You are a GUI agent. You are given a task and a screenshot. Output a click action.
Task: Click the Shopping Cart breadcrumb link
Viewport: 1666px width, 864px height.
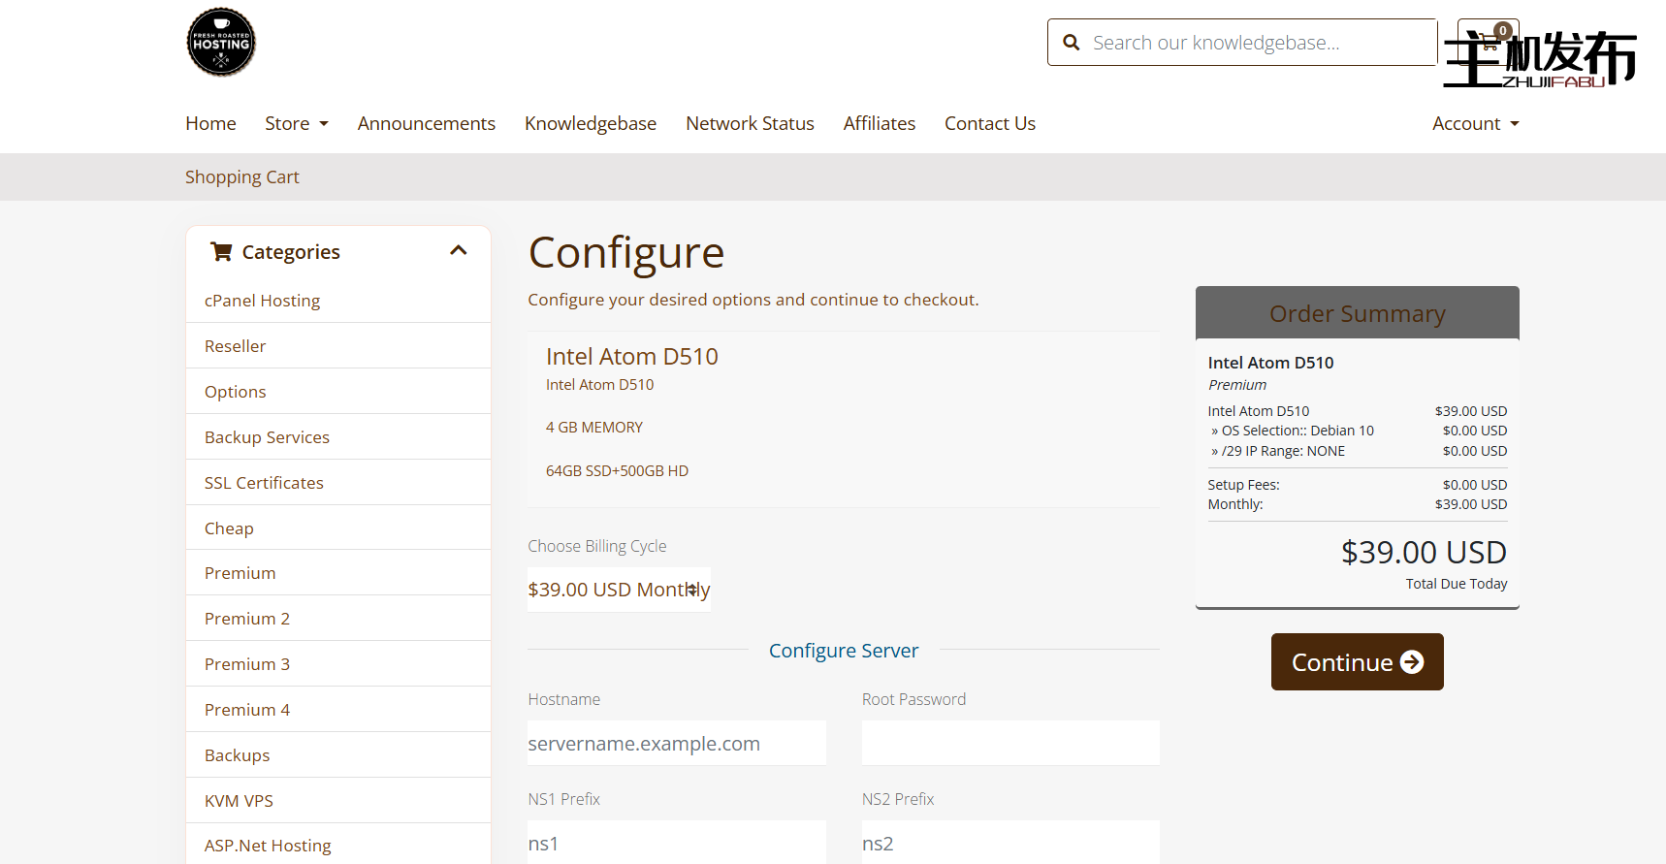coord(241,176)
